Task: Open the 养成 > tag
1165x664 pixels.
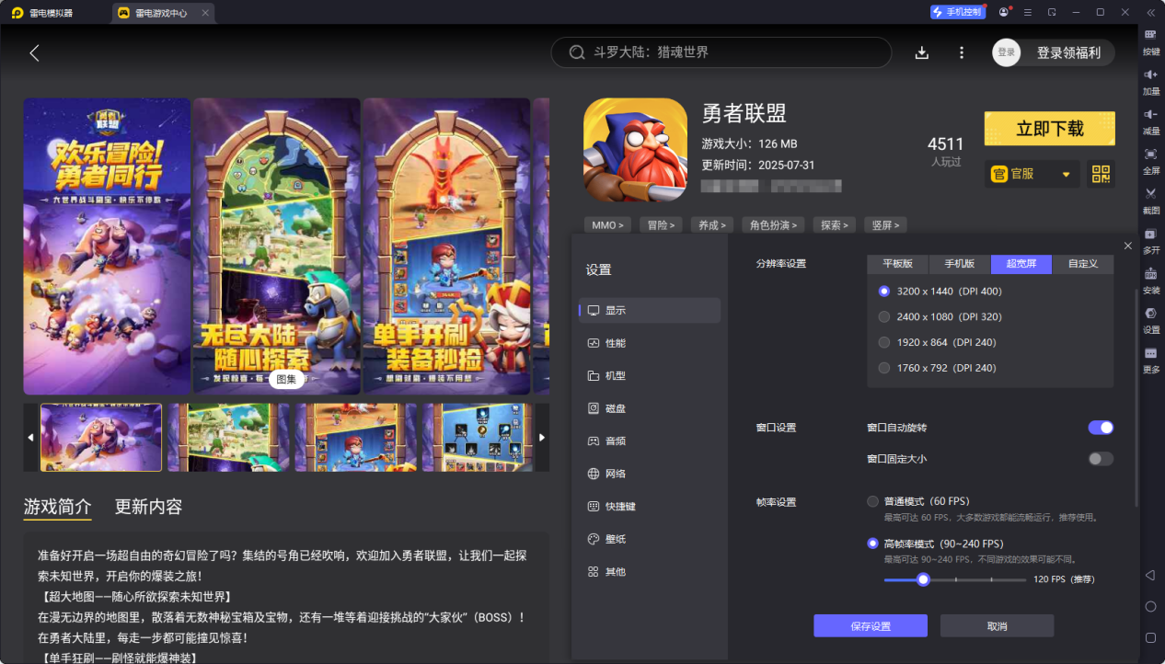Action: point(712,224)
